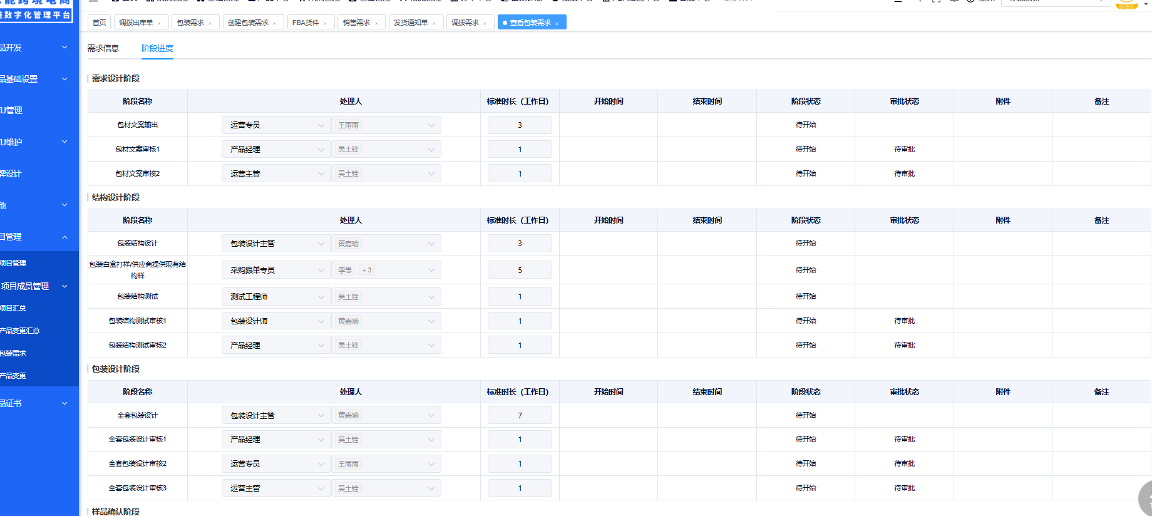Go to the 首页 tab

point(99,23)
